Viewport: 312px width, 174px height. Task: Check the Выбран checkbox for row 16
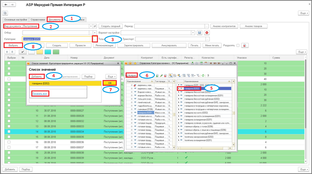point(9,142)
